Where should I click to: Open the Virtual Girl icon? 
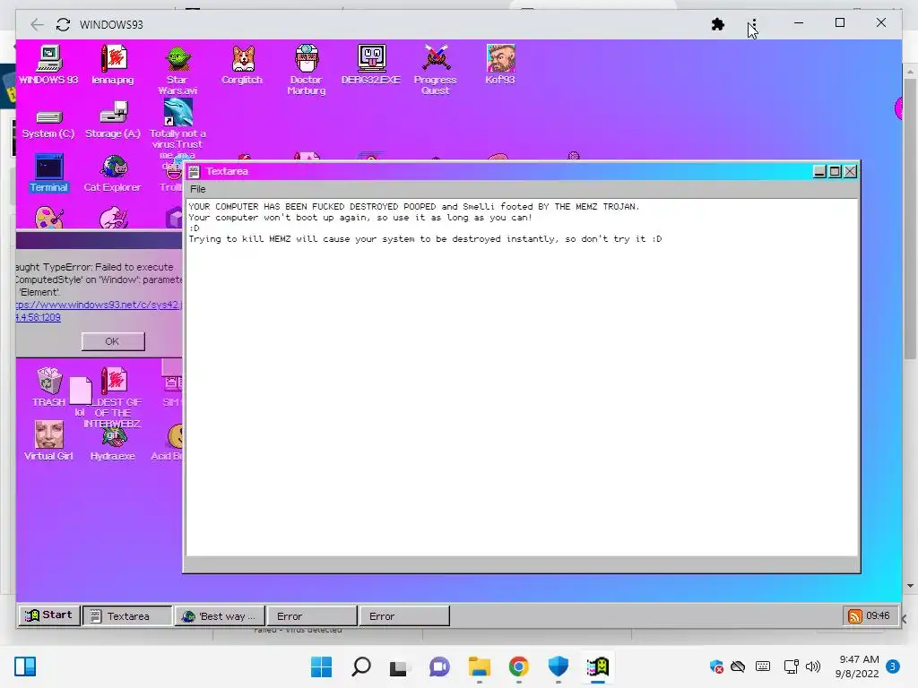click(x=48, y=441)
